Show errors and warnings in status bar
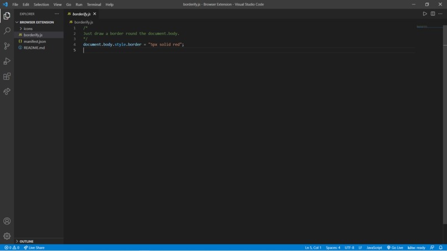This screenshot has width=447, height=251. pos(12,248)
